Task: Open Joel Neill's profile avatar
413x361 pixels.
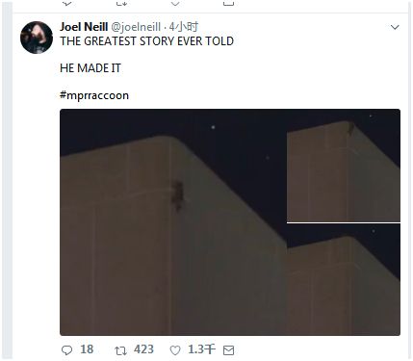Action: [x=37, y=38]
